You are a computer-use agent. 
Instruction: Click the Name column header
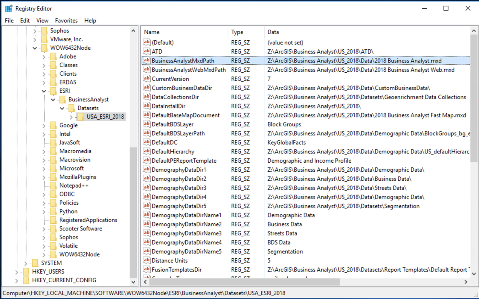[184, 32]
